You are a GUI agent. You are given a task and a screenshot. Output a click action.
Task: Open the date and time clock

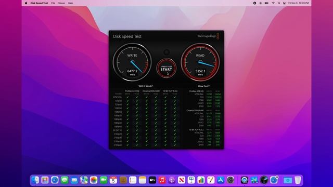tap(298, 3)
